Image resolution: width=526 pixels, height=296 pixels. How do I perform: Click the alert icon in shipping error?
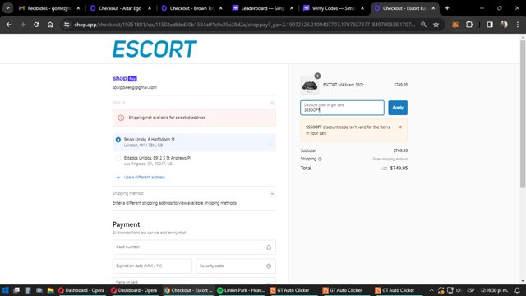[121, 118]
